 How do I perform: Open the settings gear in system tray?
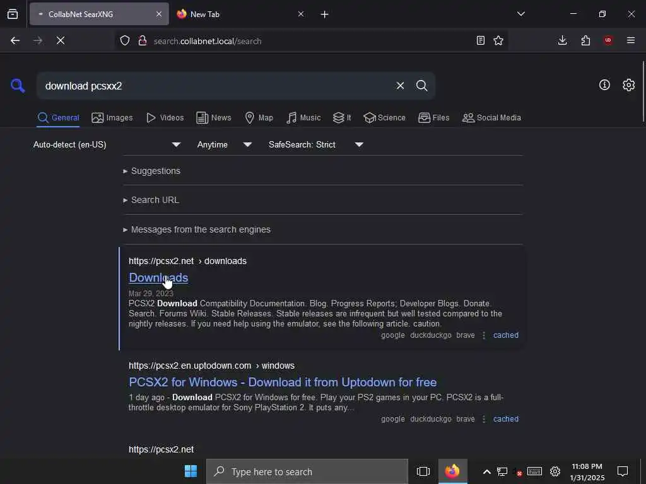pyautogui.click(x=555, y=471)
